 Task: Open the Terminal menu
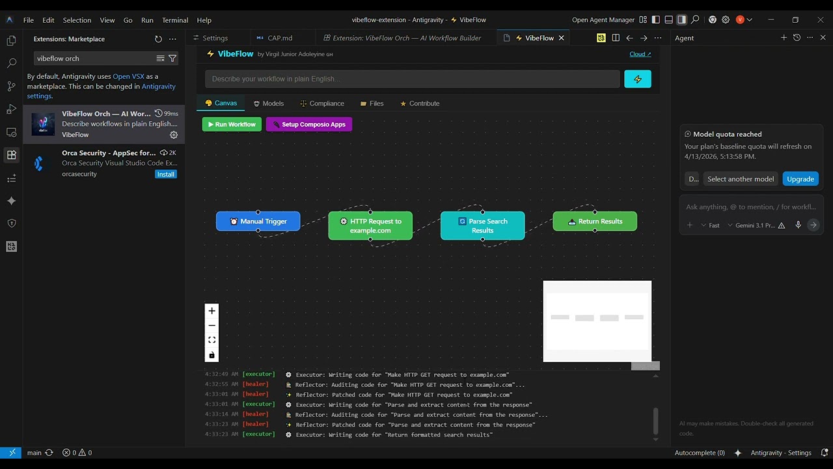[175, 20]
